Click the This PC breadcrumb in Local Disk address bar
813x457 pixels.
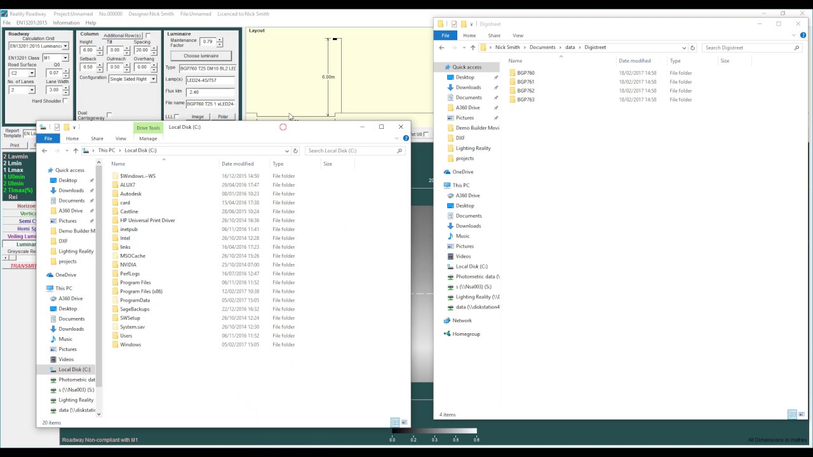point(107,150)
